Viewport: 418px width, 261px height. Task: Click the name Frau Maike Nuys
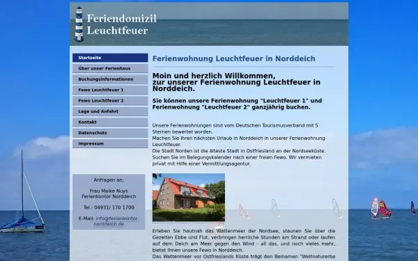(x=109, y=191)
